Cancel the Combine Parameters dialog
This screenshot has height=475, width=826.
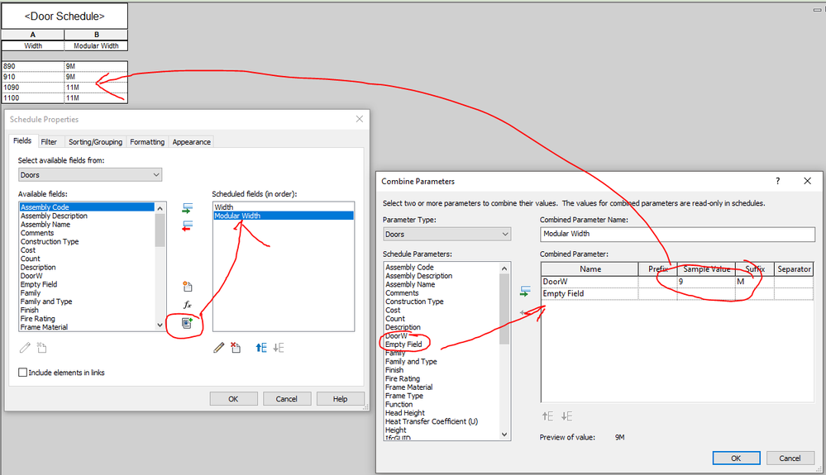(x=790, y=458)
